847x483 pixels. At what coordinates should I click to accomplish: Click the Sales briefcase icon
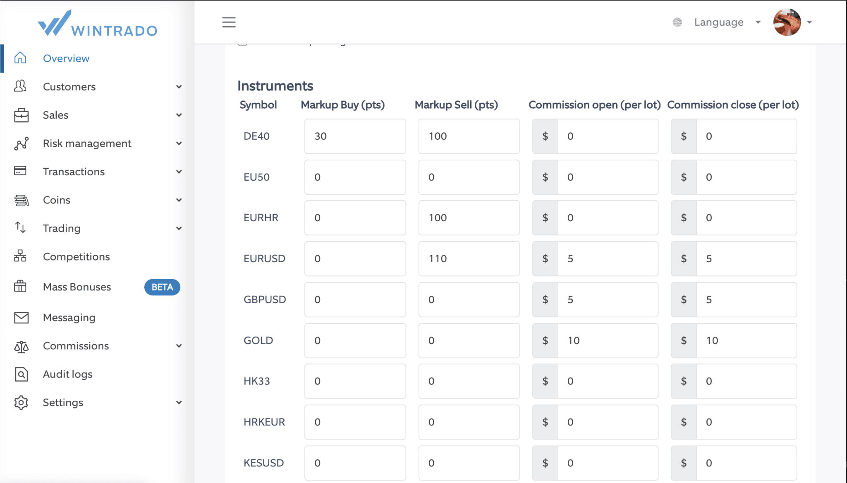pyautogui.click(x=21, y=115)
